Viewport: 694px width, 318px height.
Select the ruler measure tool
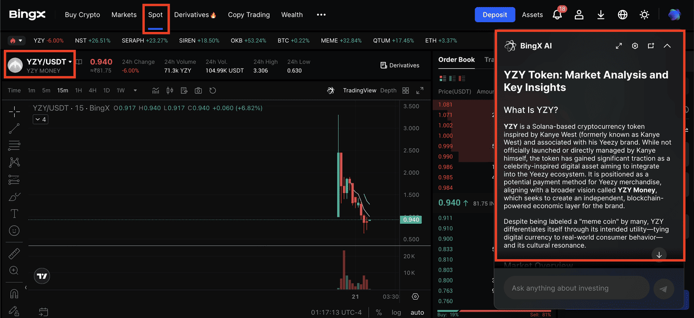tap(15, 254)
